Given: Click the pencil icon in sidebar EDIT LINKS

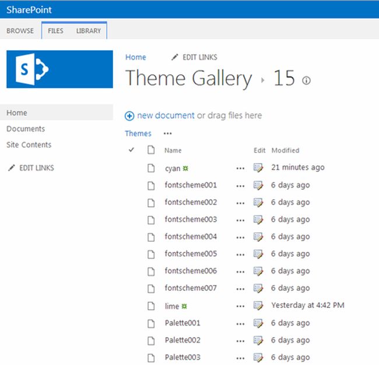Looking at the screenshot, I should coord(11,168).
